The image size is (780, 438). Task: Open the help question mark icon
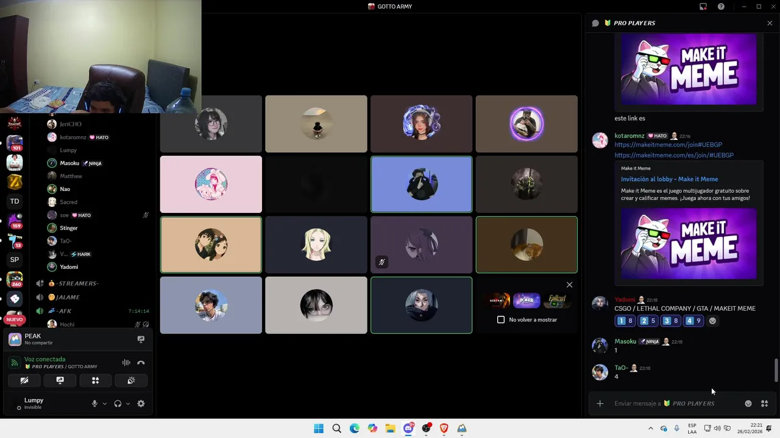[721, 7]
